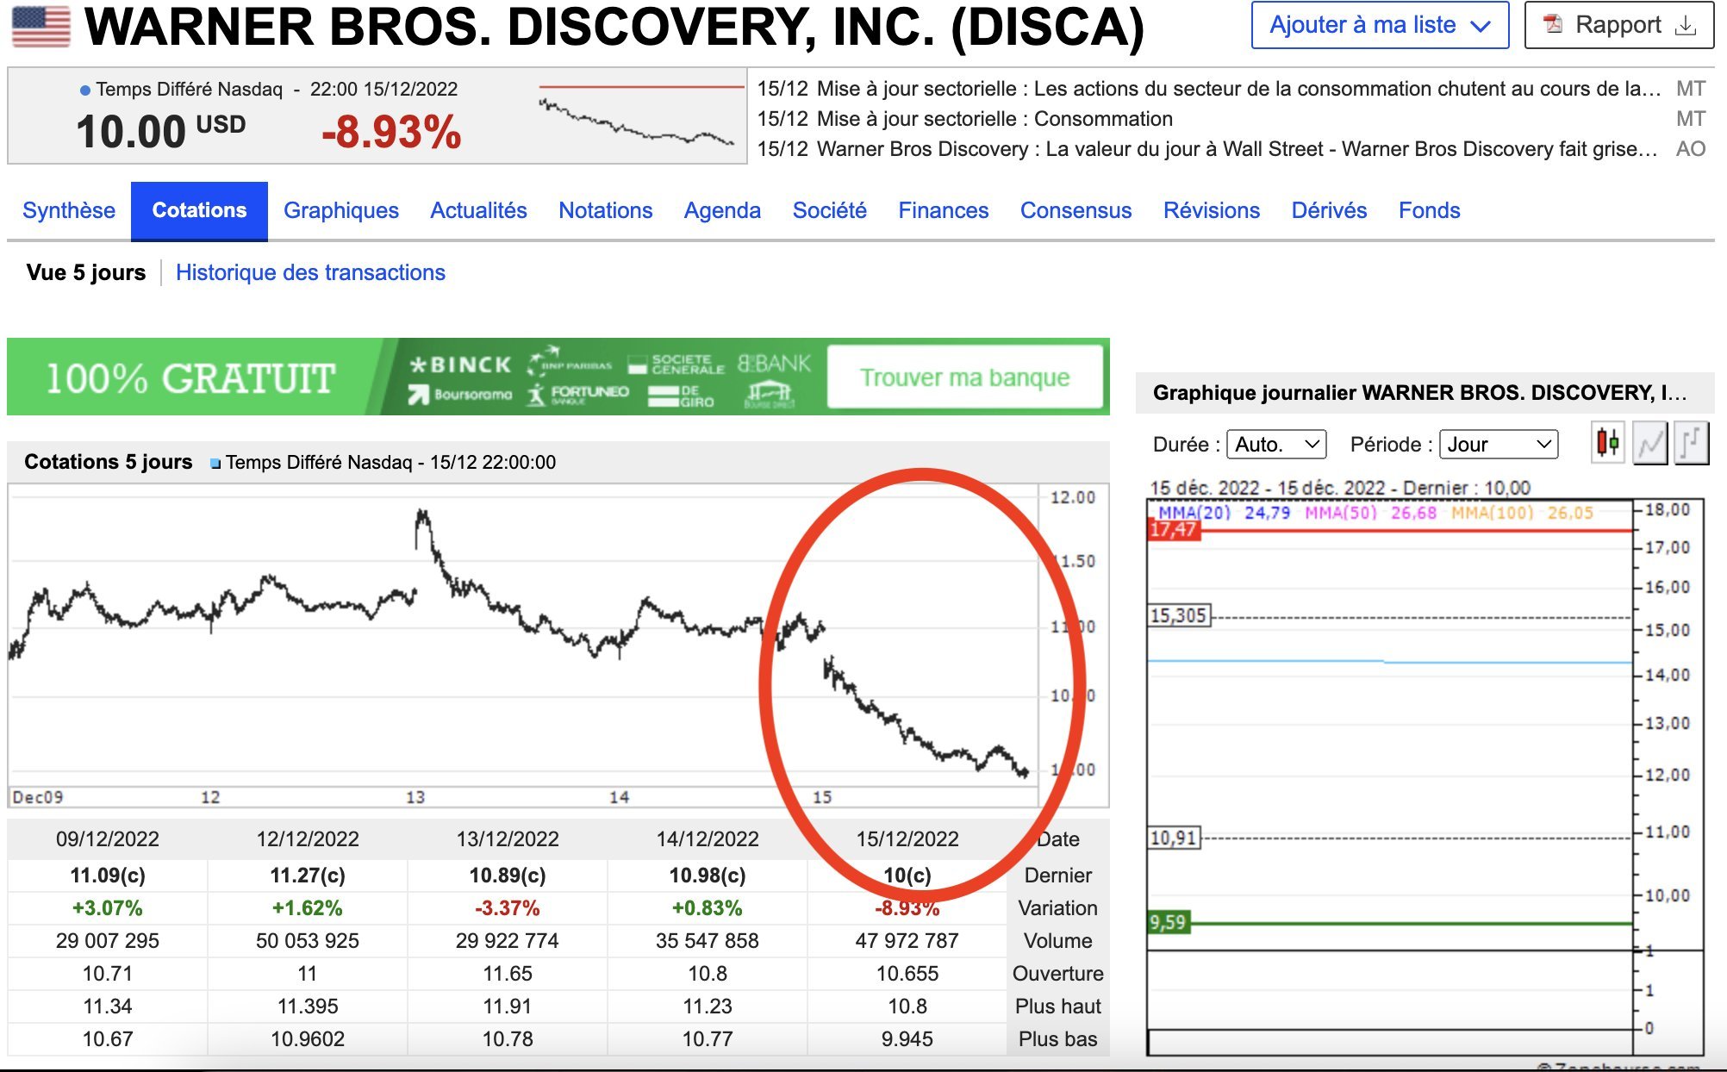Open Historique des transactions link
1727x1072 pixels.
tap(310, 272)
